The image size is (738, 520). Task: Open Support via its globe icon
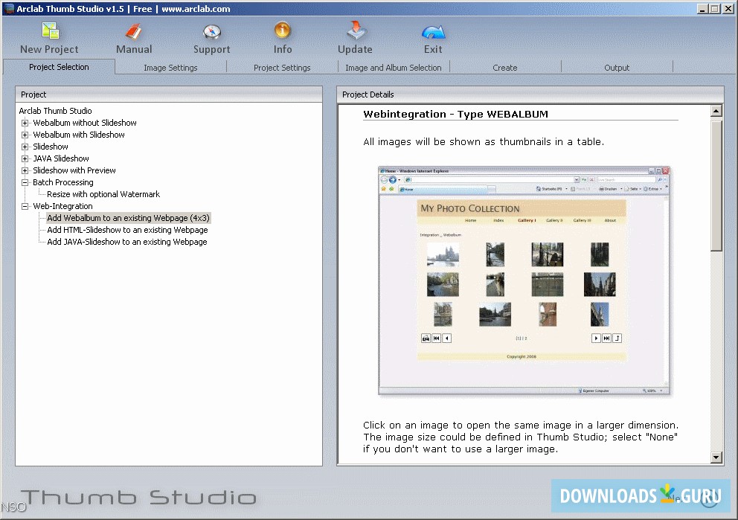click(211, 31)
